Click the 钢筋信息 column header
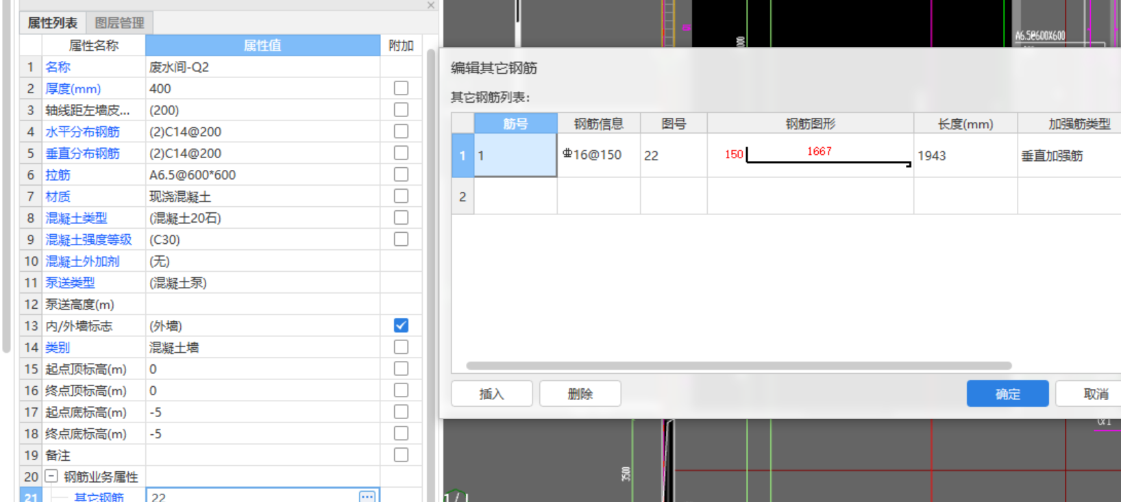Image resolution: width=1121 pixels, height=502 pixels. [598, 123]
